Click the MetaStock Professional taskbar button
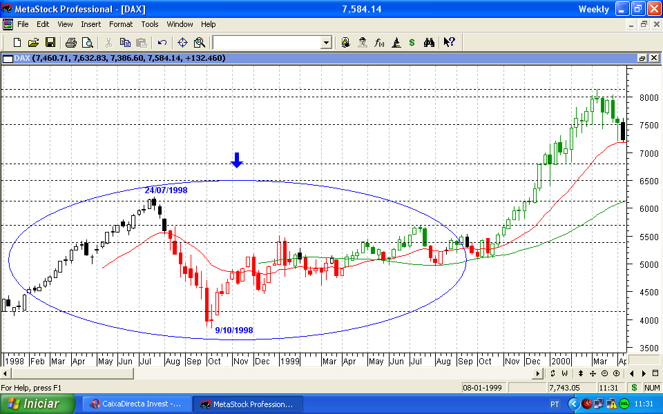Screen dimensions: 663x414 click(x=248, y=404)
